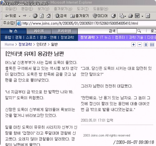Open the Media (미디어) toolbar button
Screen dimensions: 156x146
coord(100,16)
